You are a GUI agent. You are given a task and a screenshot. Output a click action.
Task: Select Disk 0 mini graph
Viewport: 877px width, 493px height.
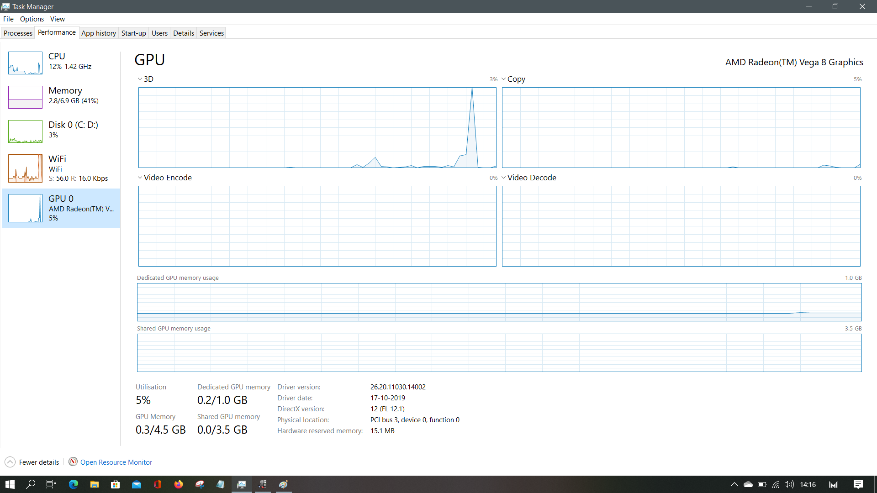click(x=25, y=131)
